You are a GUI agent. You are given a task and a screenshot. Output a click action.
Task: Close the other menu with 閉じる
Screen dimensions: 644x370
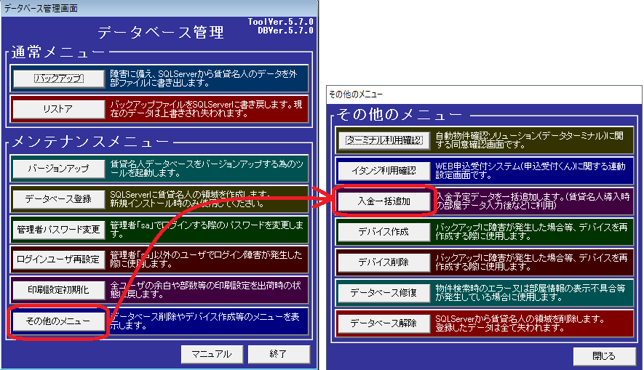click(603, 356)
